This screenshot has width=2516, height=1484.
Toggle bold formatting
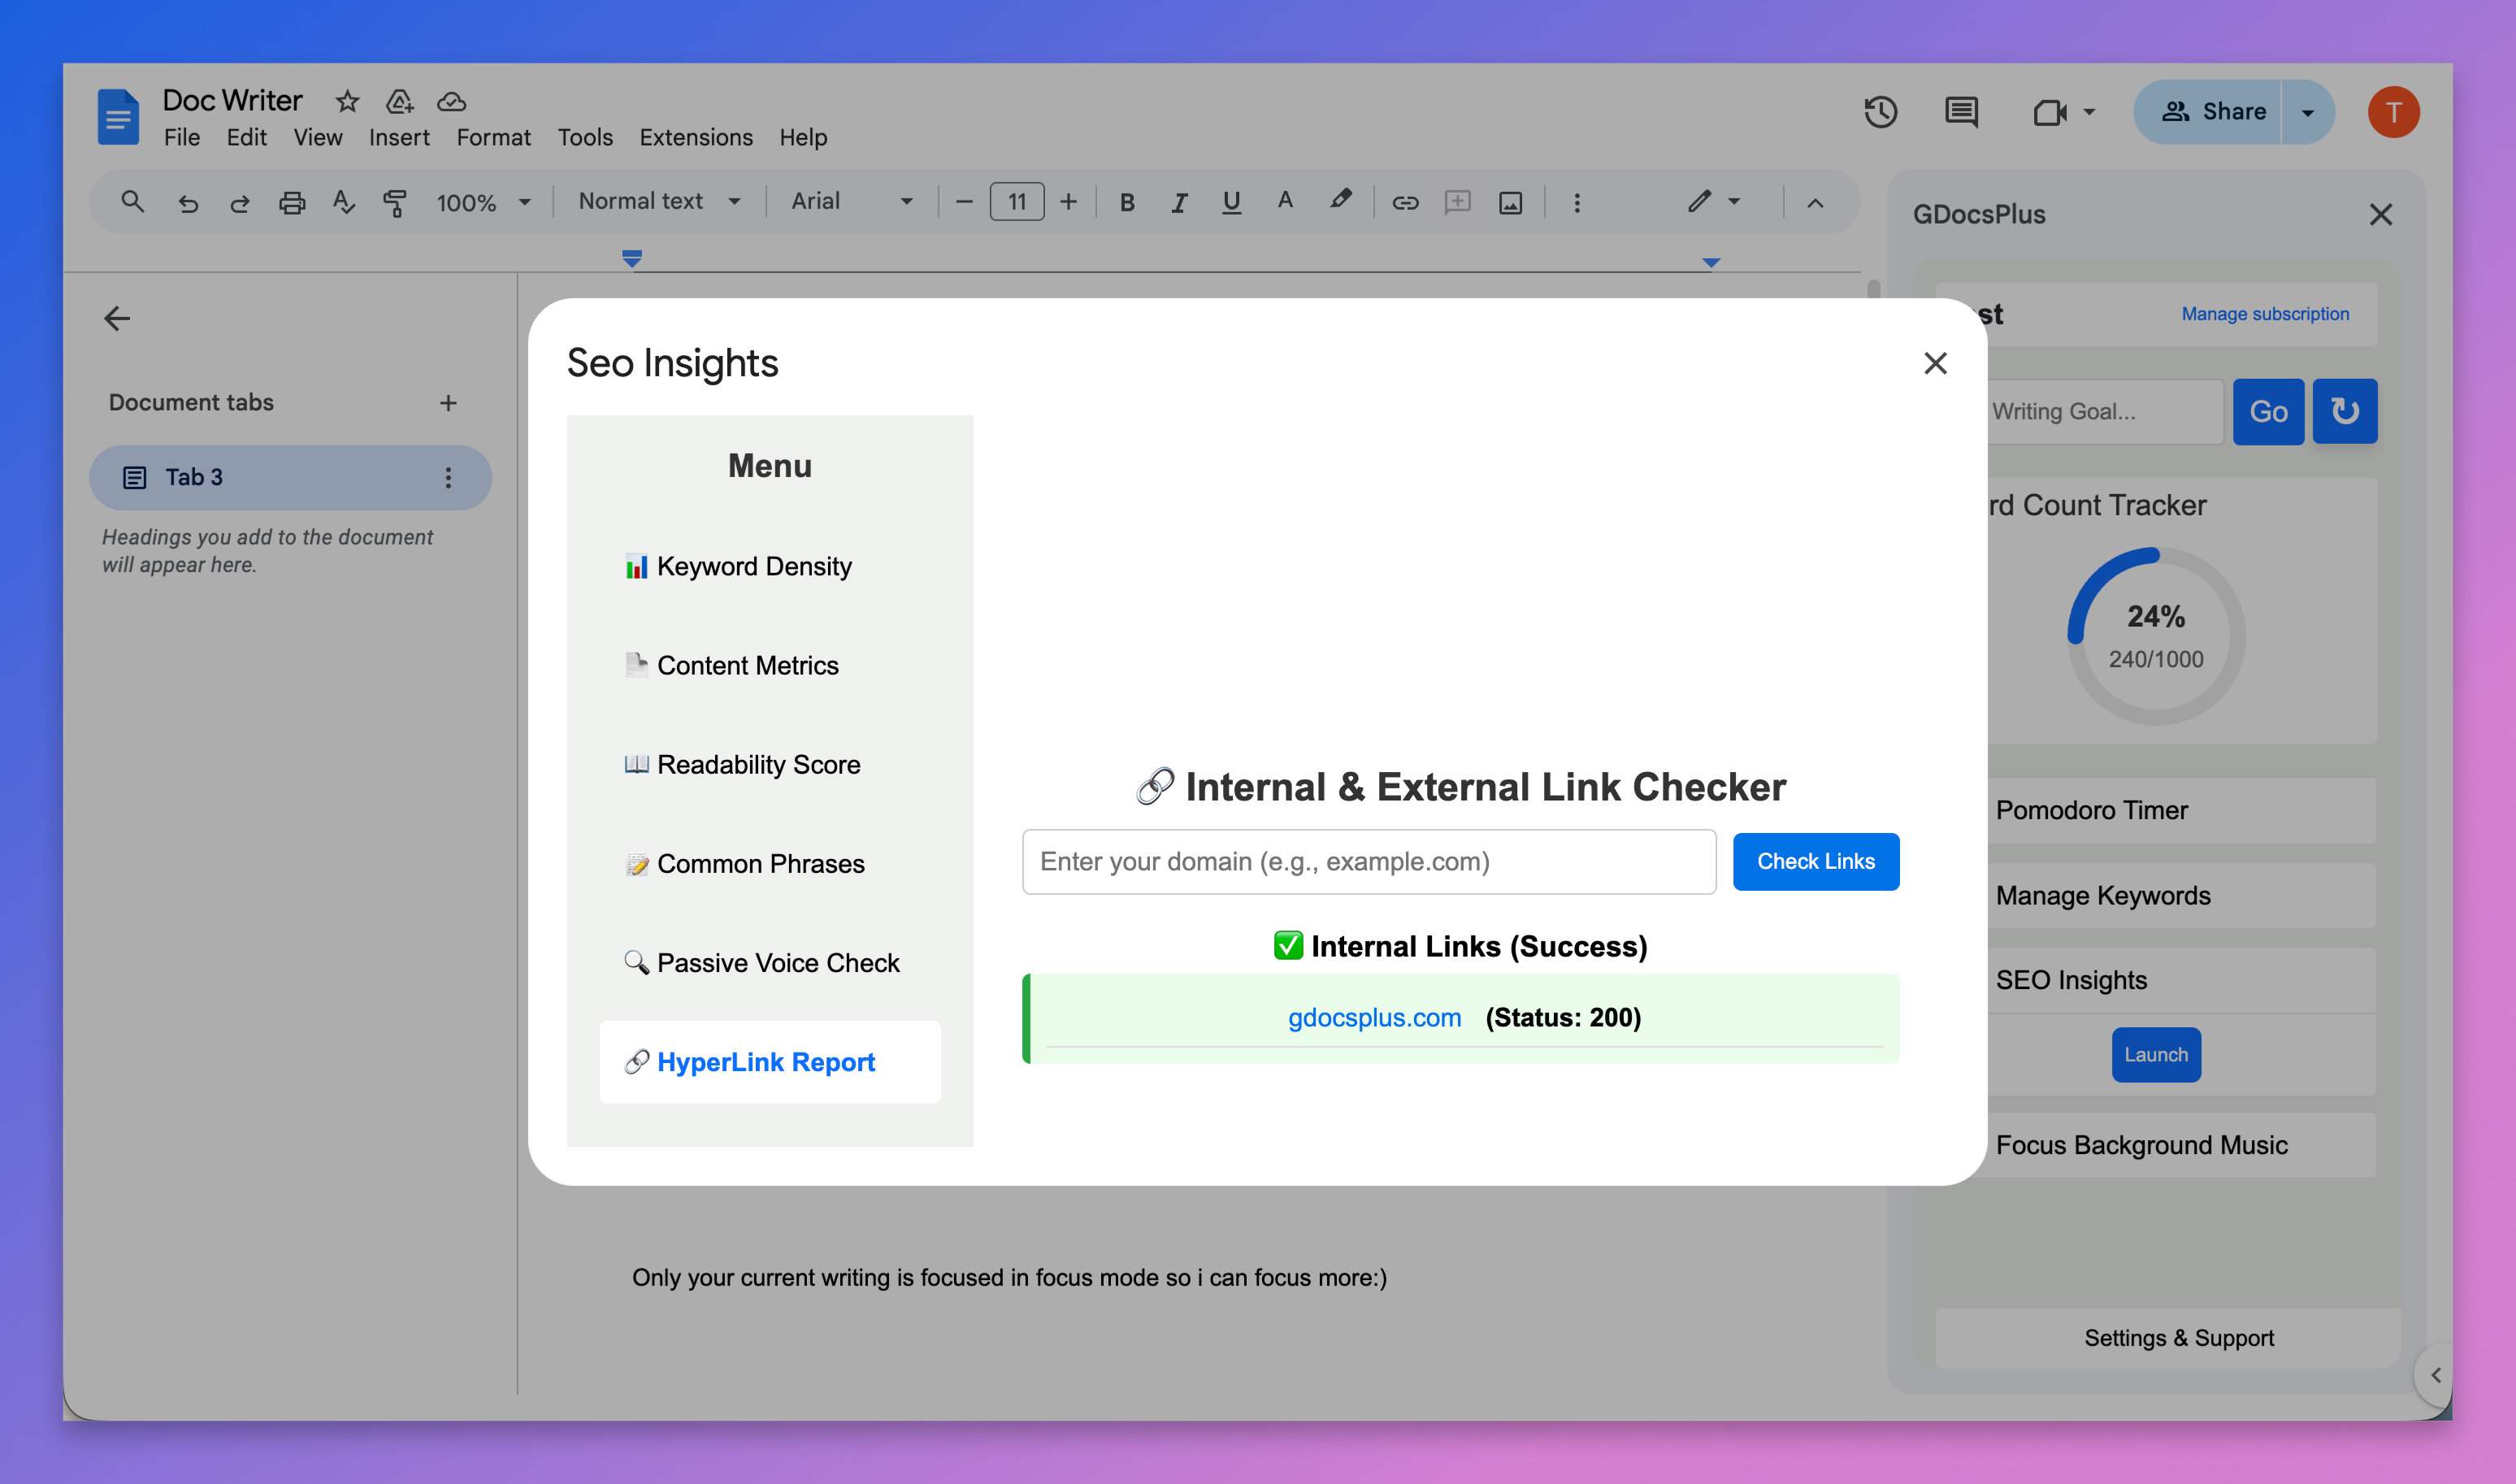click(x=1127, y=203)
